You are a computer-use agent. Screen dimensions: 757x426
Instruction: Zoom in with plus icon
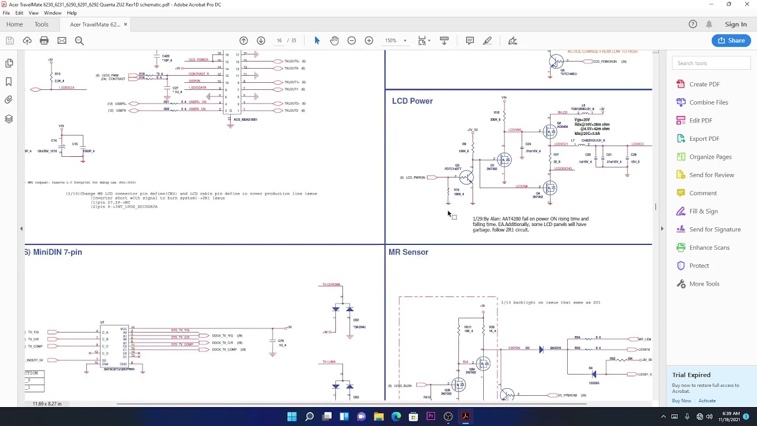pos(369,40)
